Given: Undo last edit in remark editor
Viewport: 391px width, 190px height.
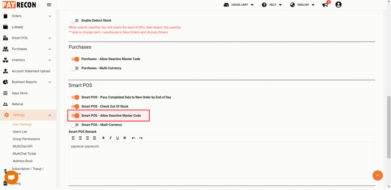Looking at the screenshot, I should pyautogui.click(x=133, y=138).
